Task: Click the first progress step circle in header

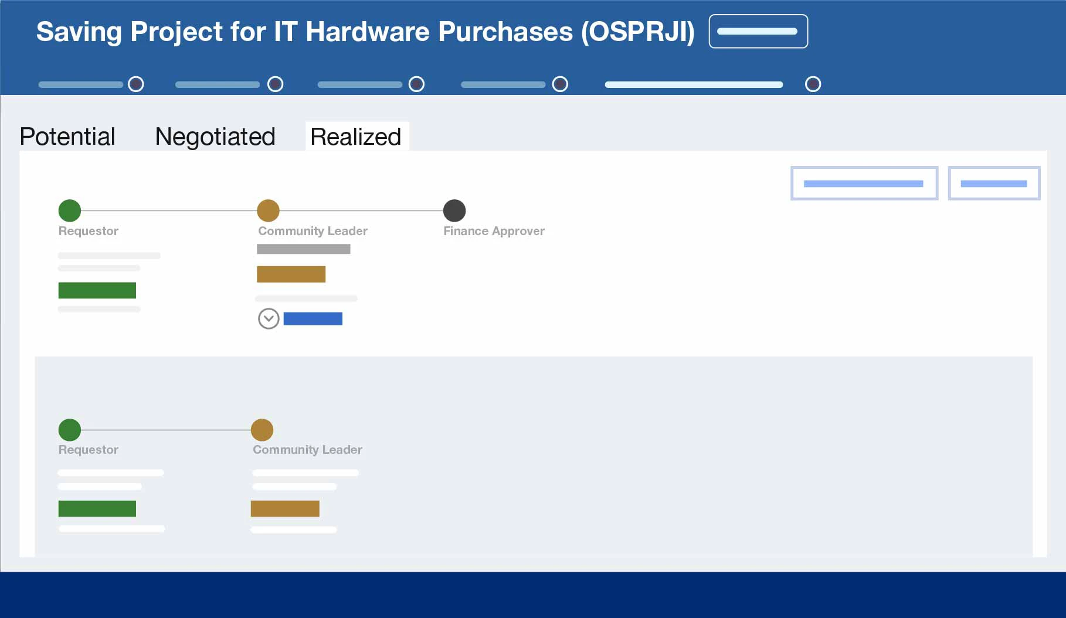Action: point(136,84)
